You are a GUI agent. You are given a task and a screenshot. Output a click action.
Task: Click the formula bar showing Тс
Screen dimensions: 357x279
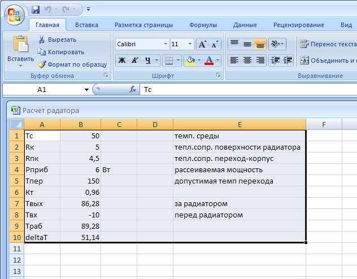[x=248, y=90]
